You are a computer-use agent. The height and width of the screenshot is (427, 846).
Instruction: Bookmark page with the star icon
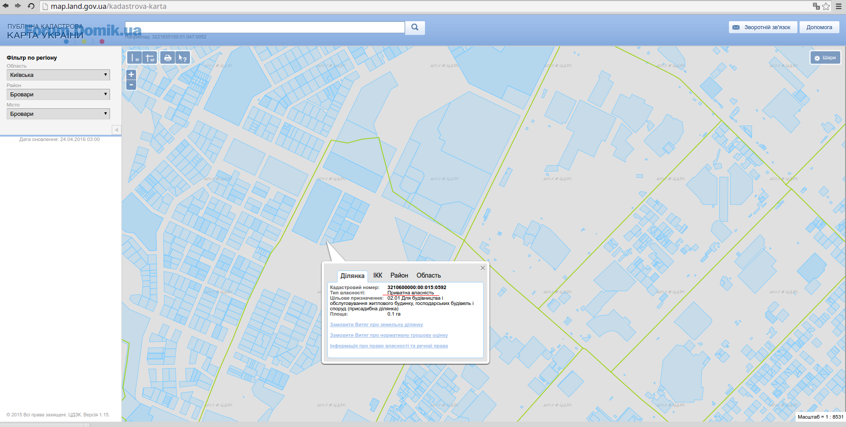tap(826, 6)
